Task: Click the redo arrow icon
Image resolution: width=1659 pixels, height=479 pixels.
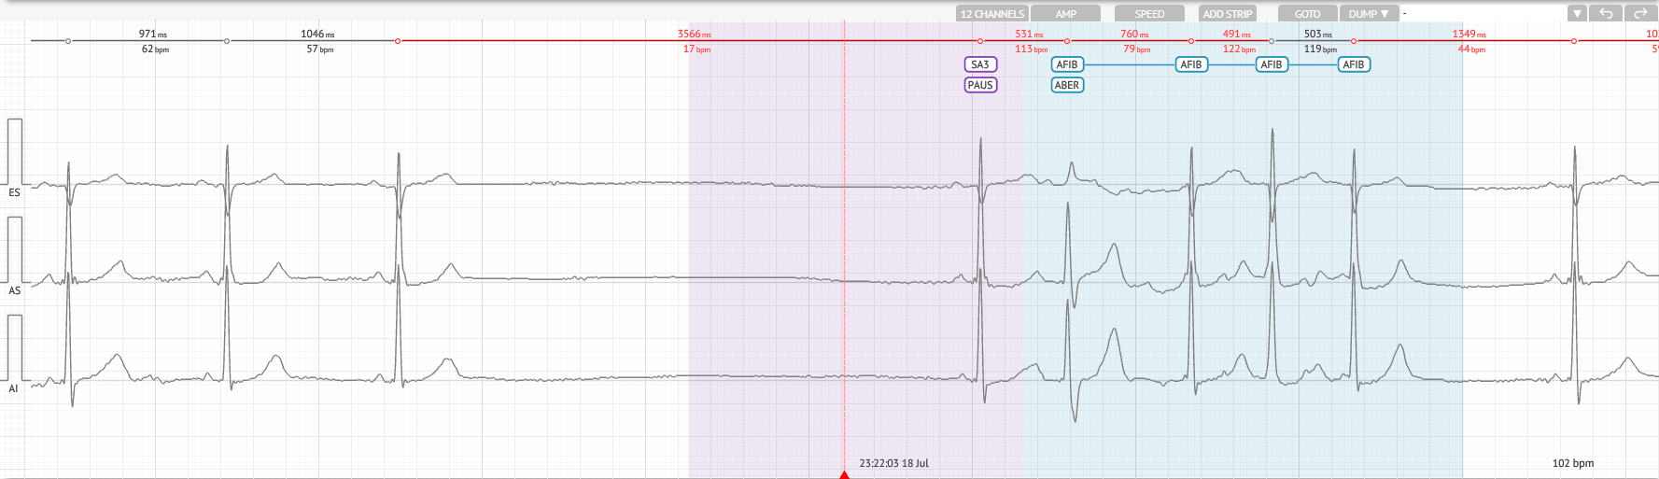Action: pyautogui.click(x=1639, y=13)
